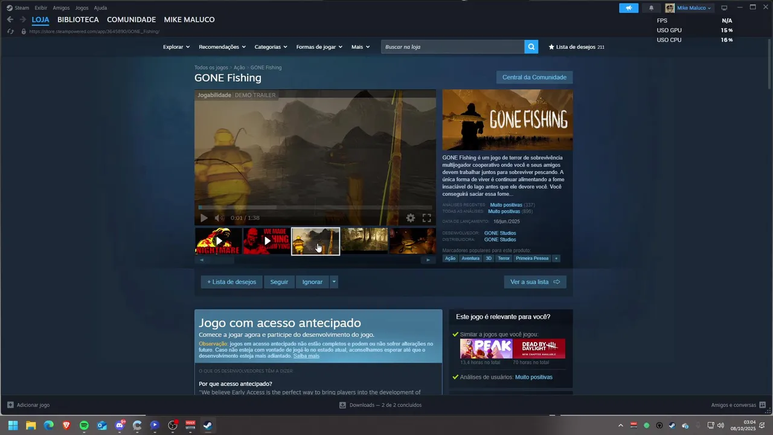Open Adicionar jogo at bottom left
This screenshot has height=435, width=773.
point(28,405)
